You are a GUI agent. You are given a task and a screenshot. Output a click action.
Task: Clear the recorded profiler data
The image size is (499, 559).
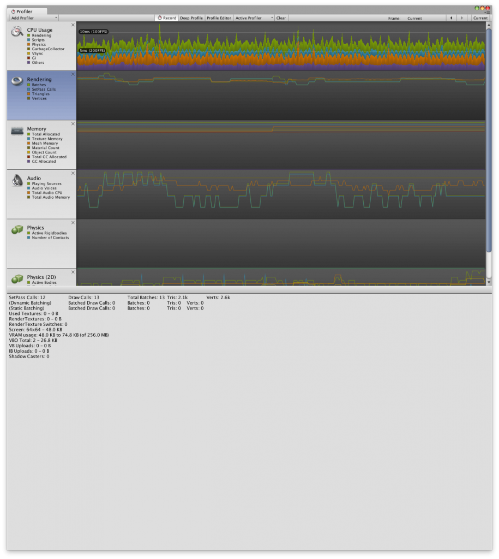281,18
